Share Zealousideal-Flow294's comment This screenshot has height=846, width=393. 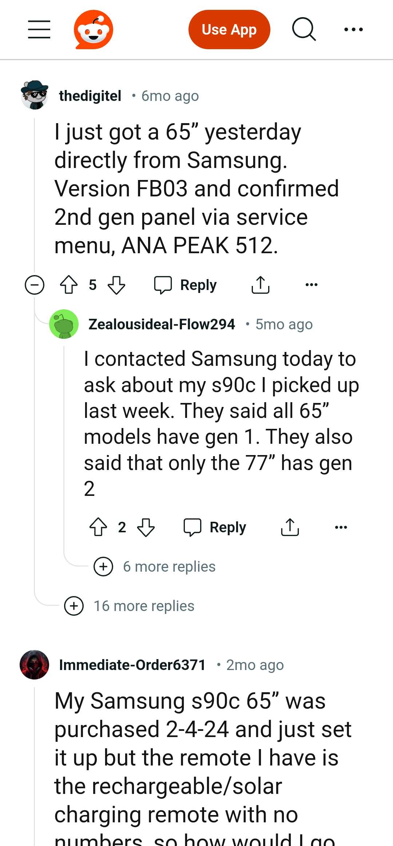pos(290,527)
